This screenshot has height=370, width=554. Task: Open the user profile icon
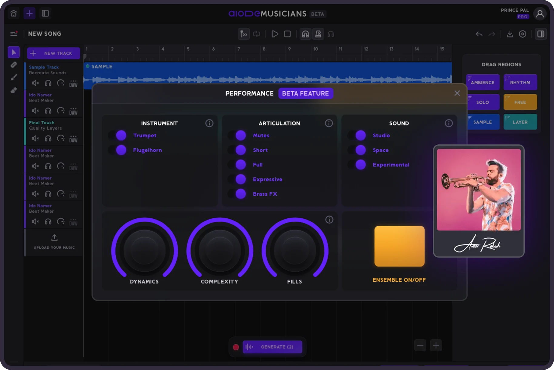click(x=540, y=14)
